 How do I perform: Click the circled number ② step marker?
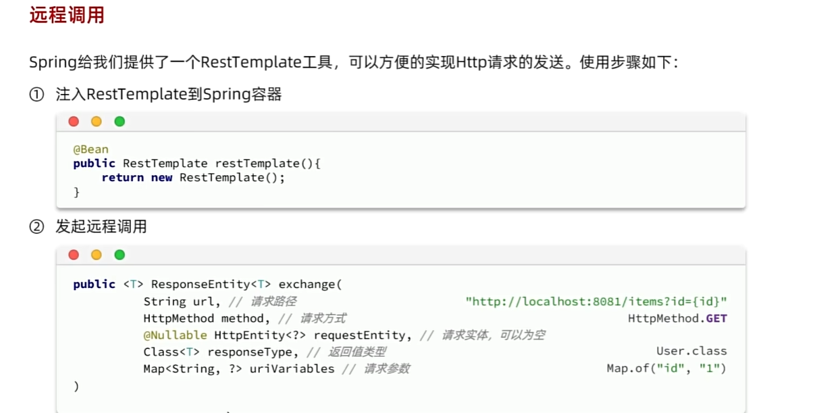pos(36,227)
